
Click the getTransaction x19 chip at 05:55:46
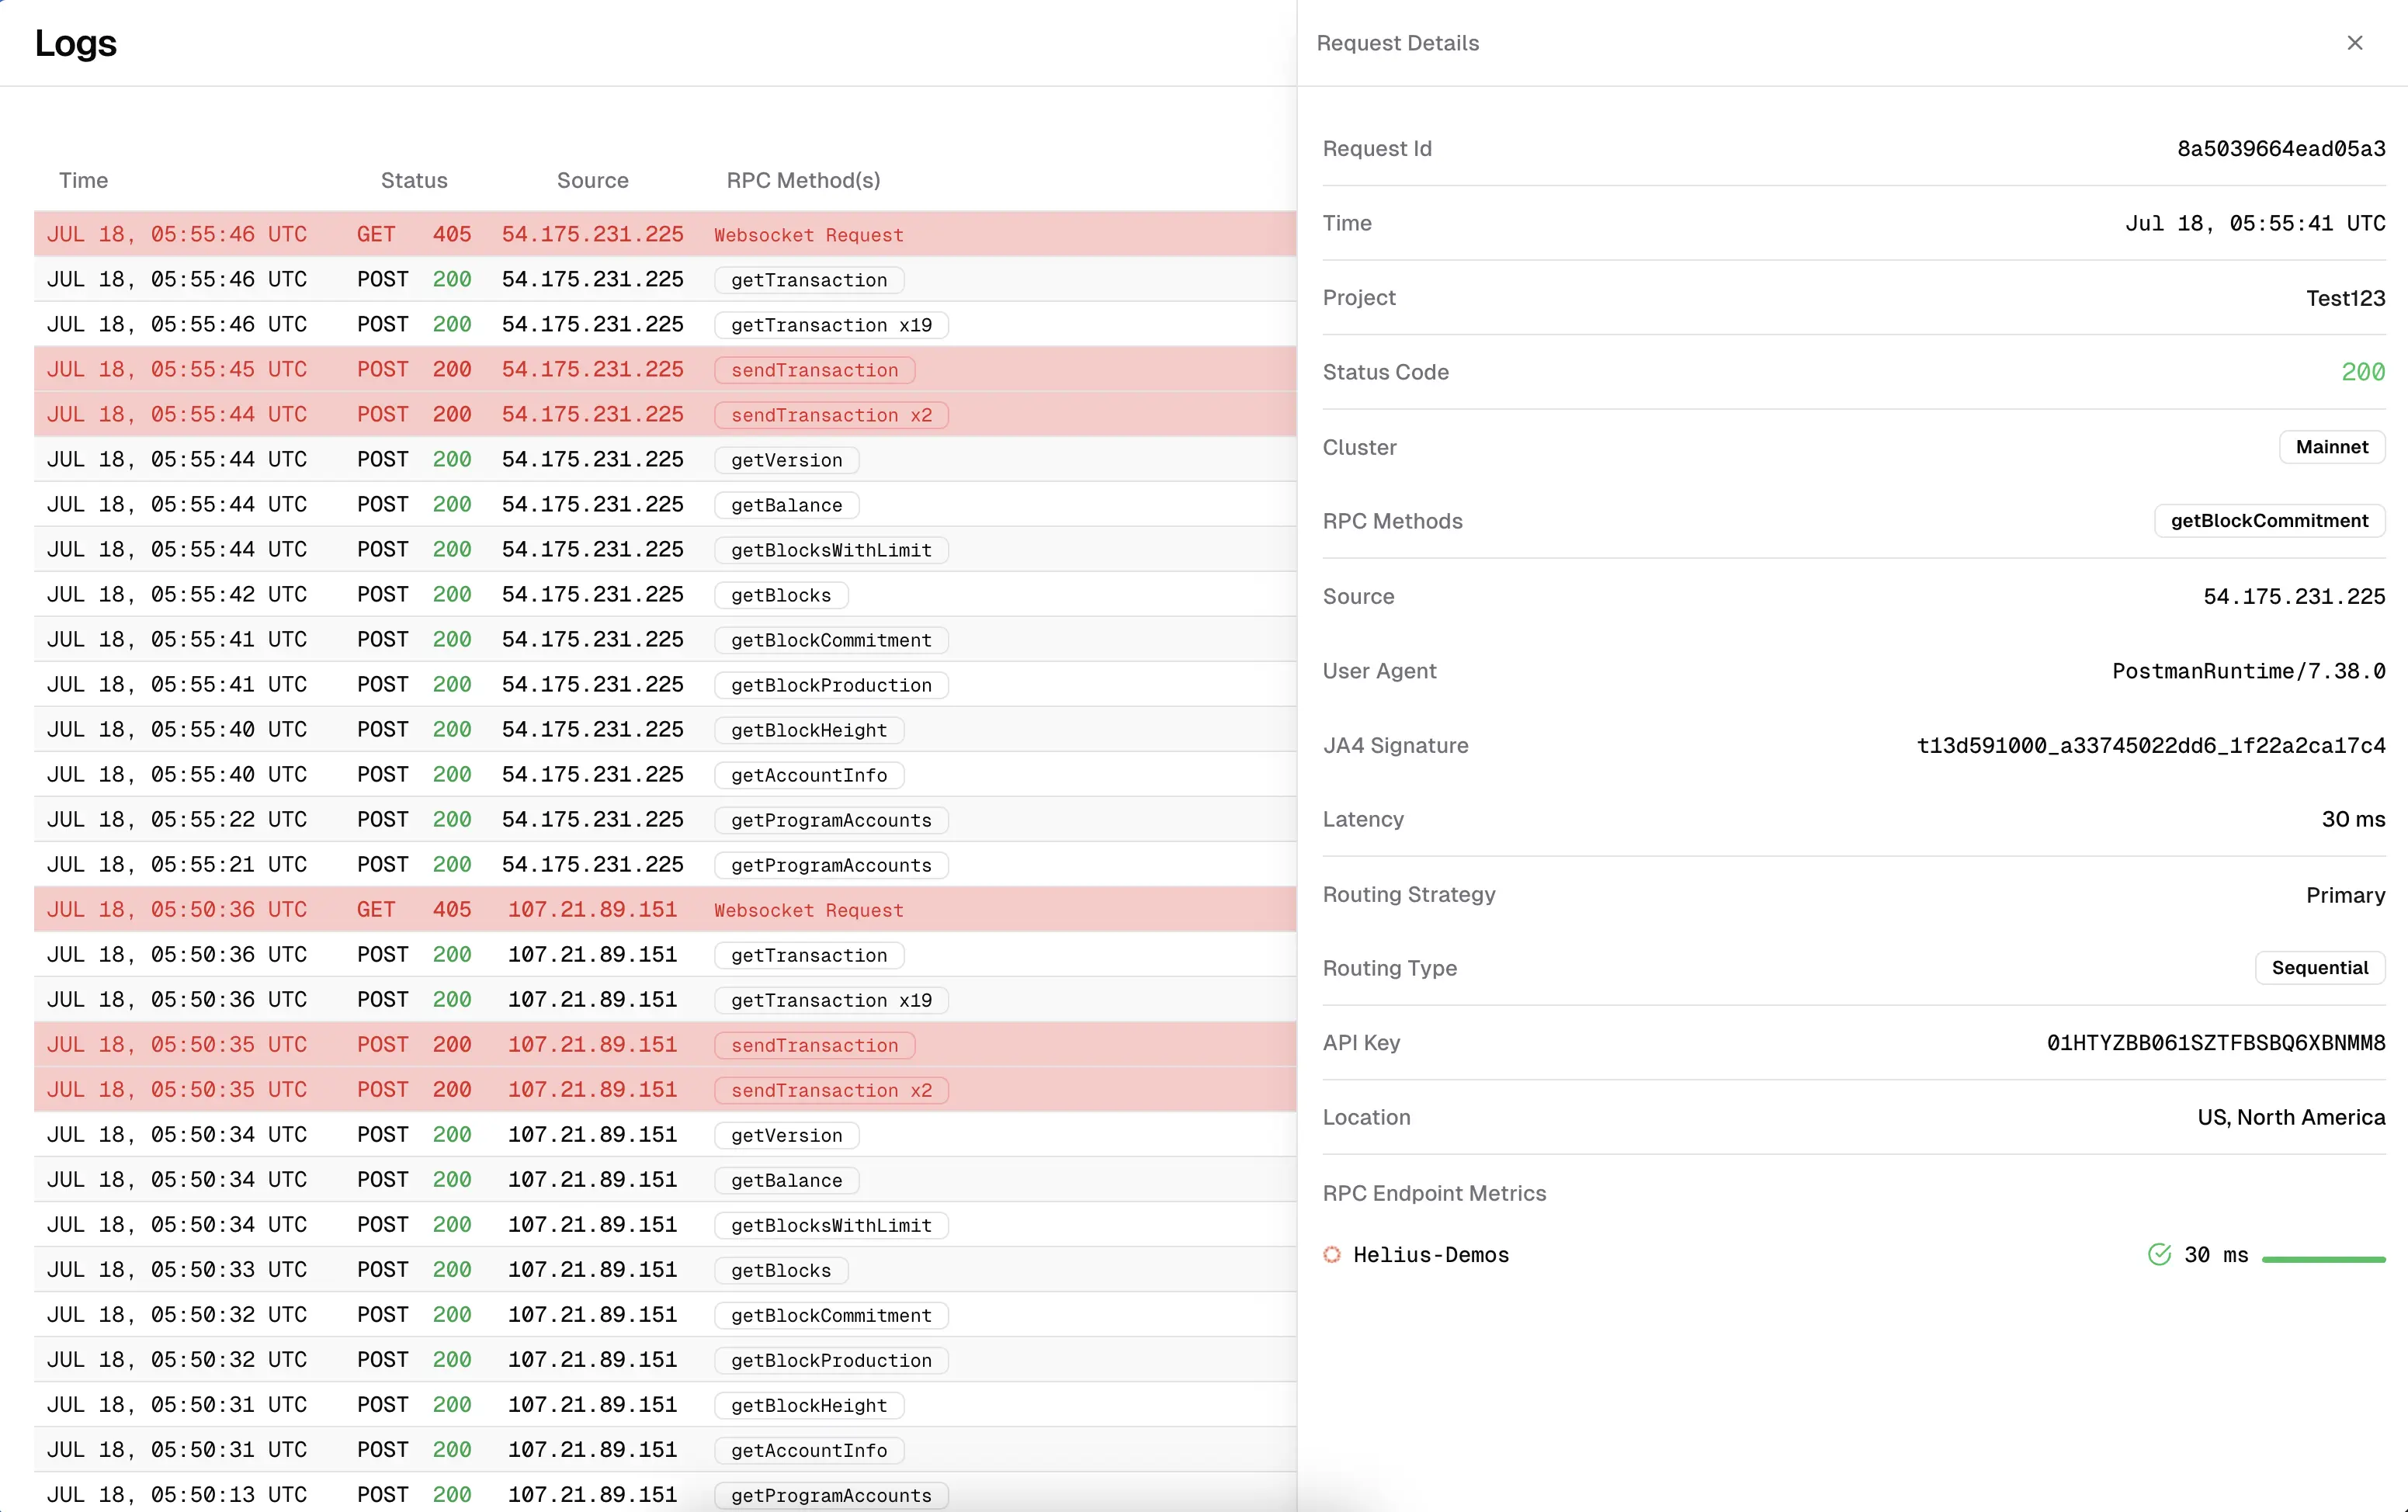(831, 324)
